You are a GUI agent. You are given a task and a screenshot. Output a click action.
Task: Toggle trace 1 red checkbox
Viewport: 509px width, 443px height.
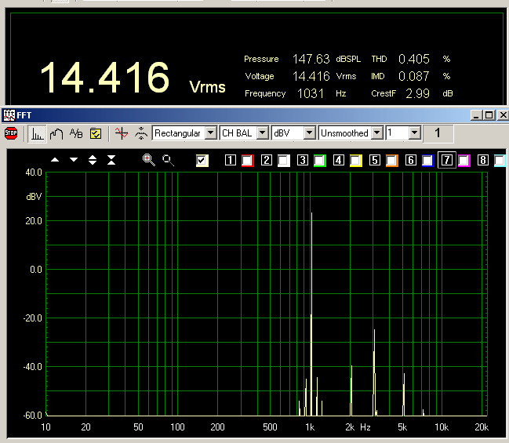coord(248,161)
